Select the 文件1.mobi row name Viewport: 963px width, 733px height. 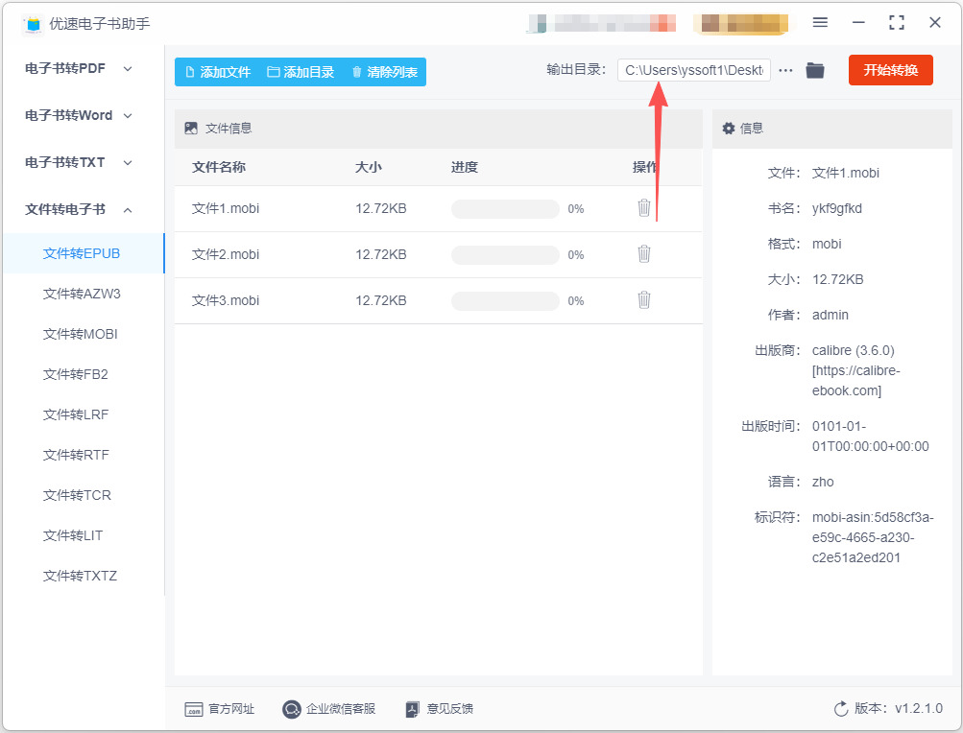[226, 209]
